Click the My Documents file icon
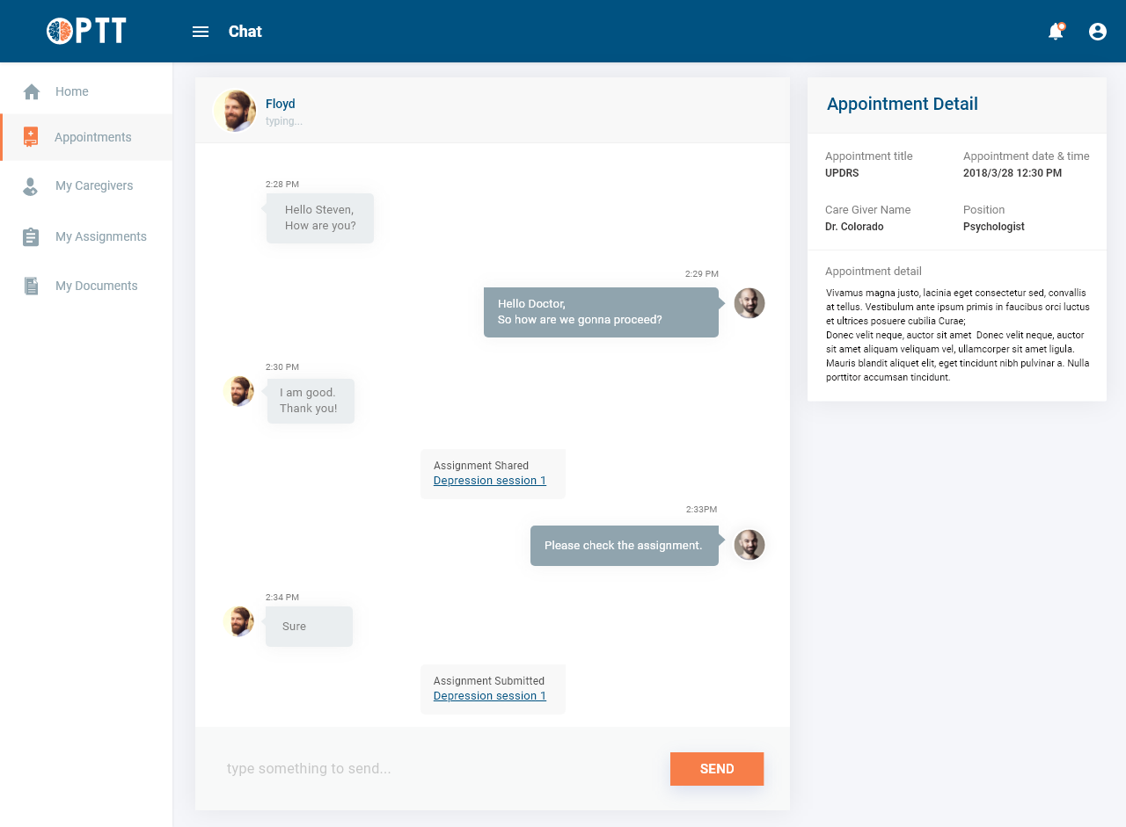This screenshot has width=1126, height=827. coord(31,287)
